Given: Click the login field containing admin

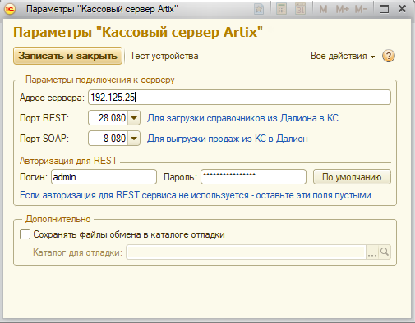Looking at the screenshot, I should [x=104, y=177].
